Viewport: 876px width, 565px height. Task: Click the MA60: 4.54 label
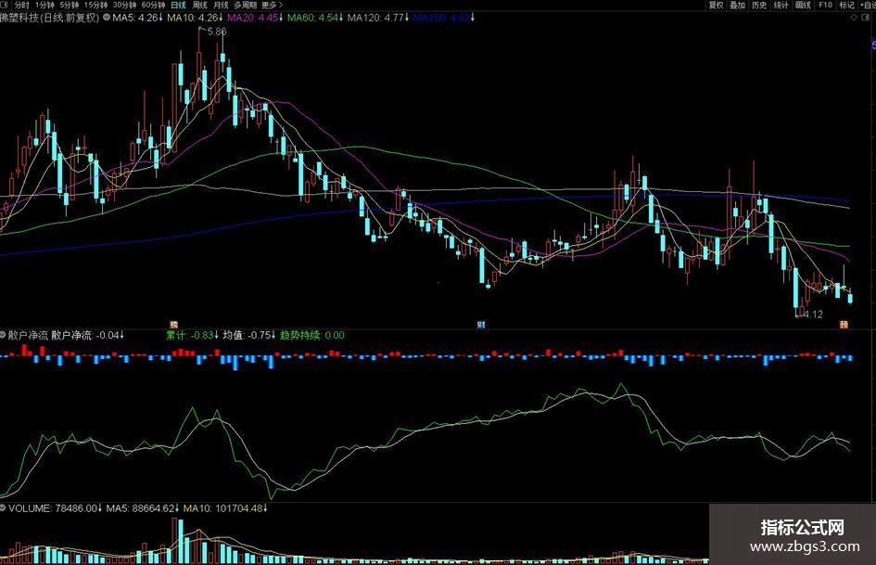(315, 18)
